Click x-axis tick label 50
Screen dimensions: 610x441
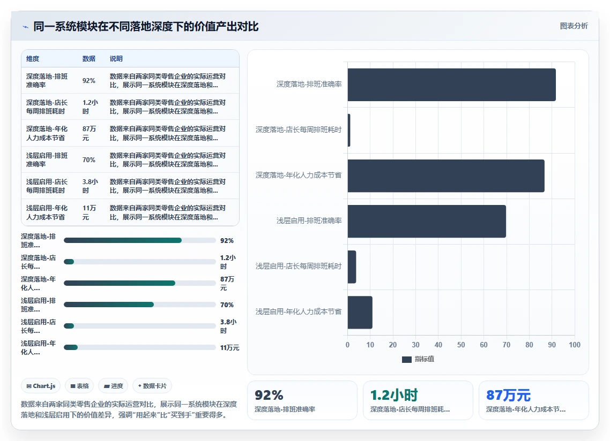(x=461, y=345)
